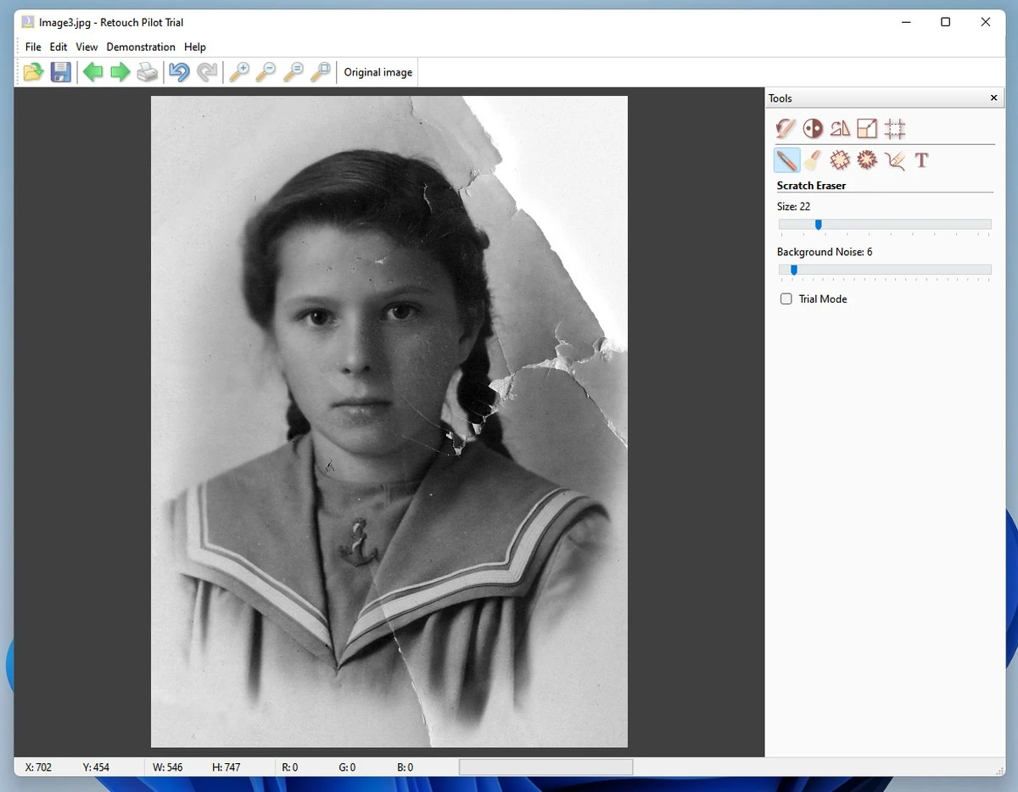Open the Demonstration menu
This screenshot has height=792, width=1018.
click(141, 47)
